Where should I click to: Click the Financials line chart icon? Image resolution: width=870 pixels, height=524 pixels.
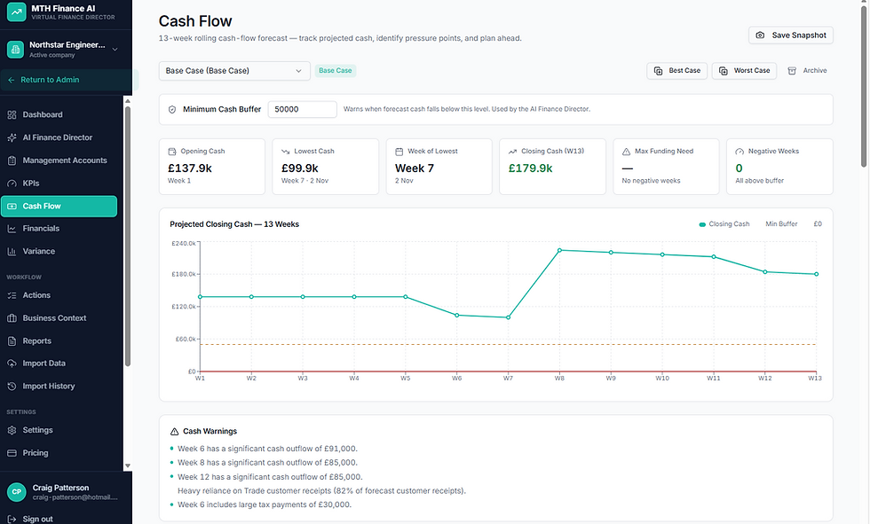[12, 229]
